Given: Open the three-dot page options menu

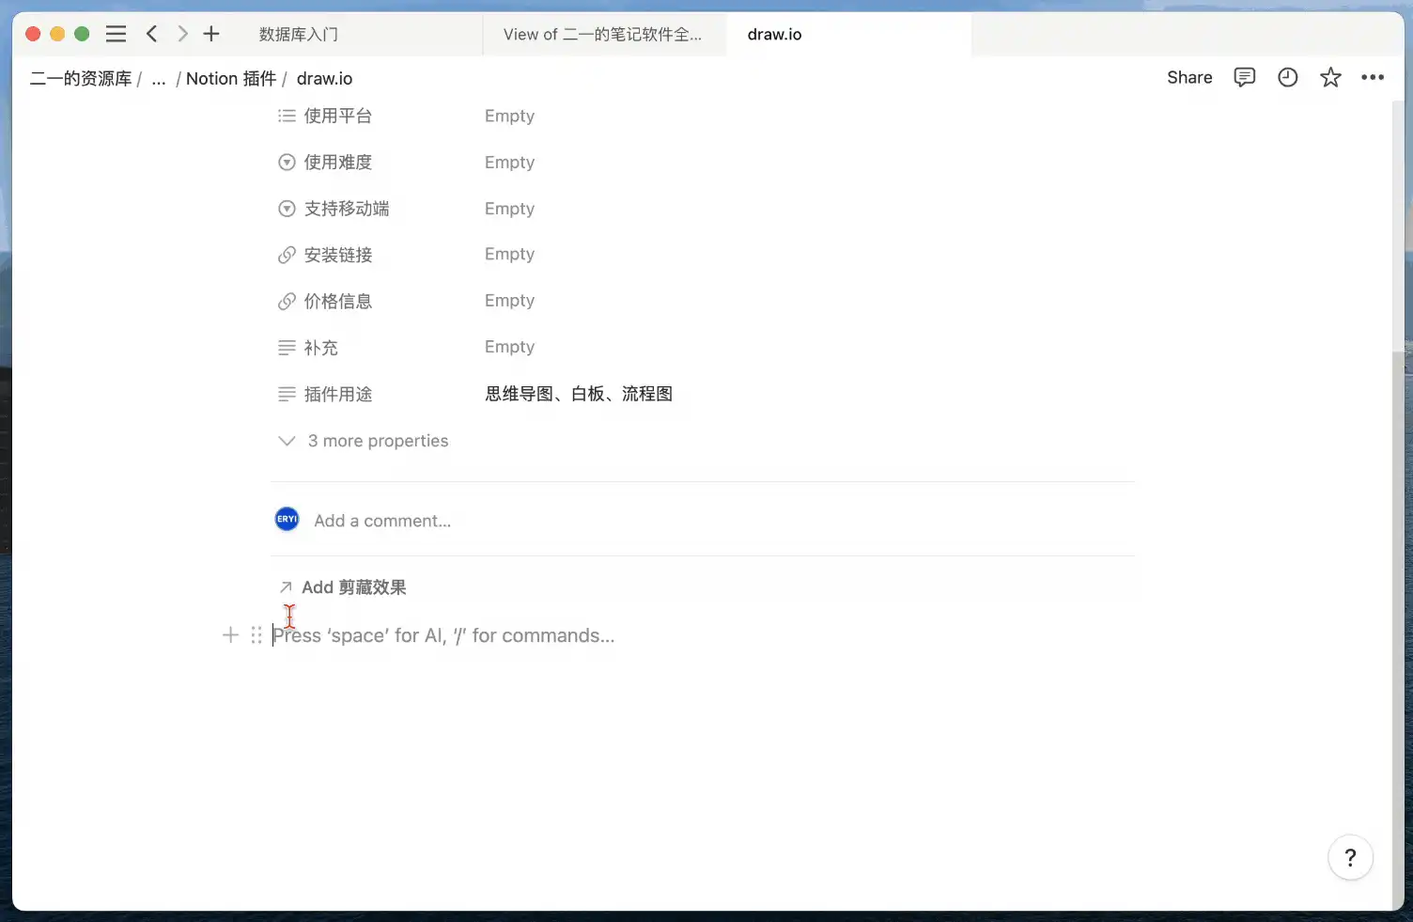Looking at the screenshot, I should click(x=1373, y=77).
